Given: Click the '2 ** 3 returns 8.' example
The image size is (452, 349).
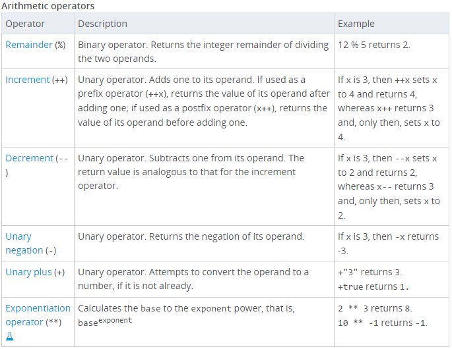Looking at the screenshot, I should pos(375,308).
